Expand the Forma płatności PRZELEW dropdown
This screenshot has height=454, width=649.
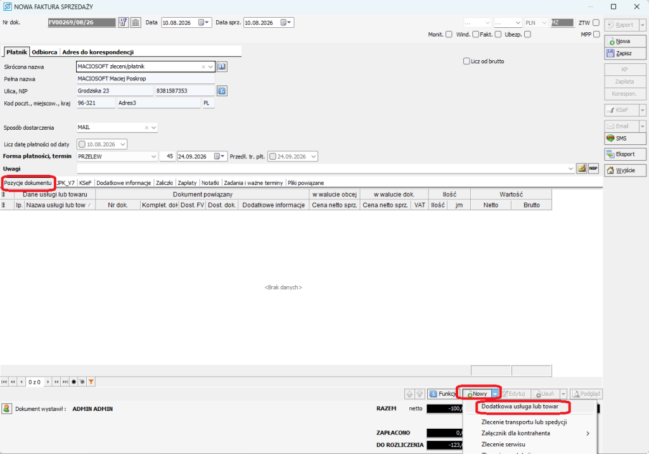click(x=153, y=156)
